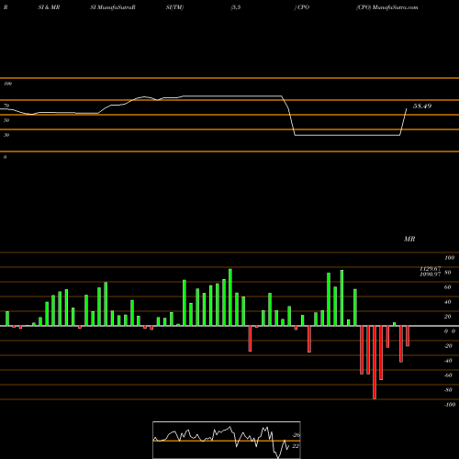Click the -60 label on MR axis

tap(448, 375)
